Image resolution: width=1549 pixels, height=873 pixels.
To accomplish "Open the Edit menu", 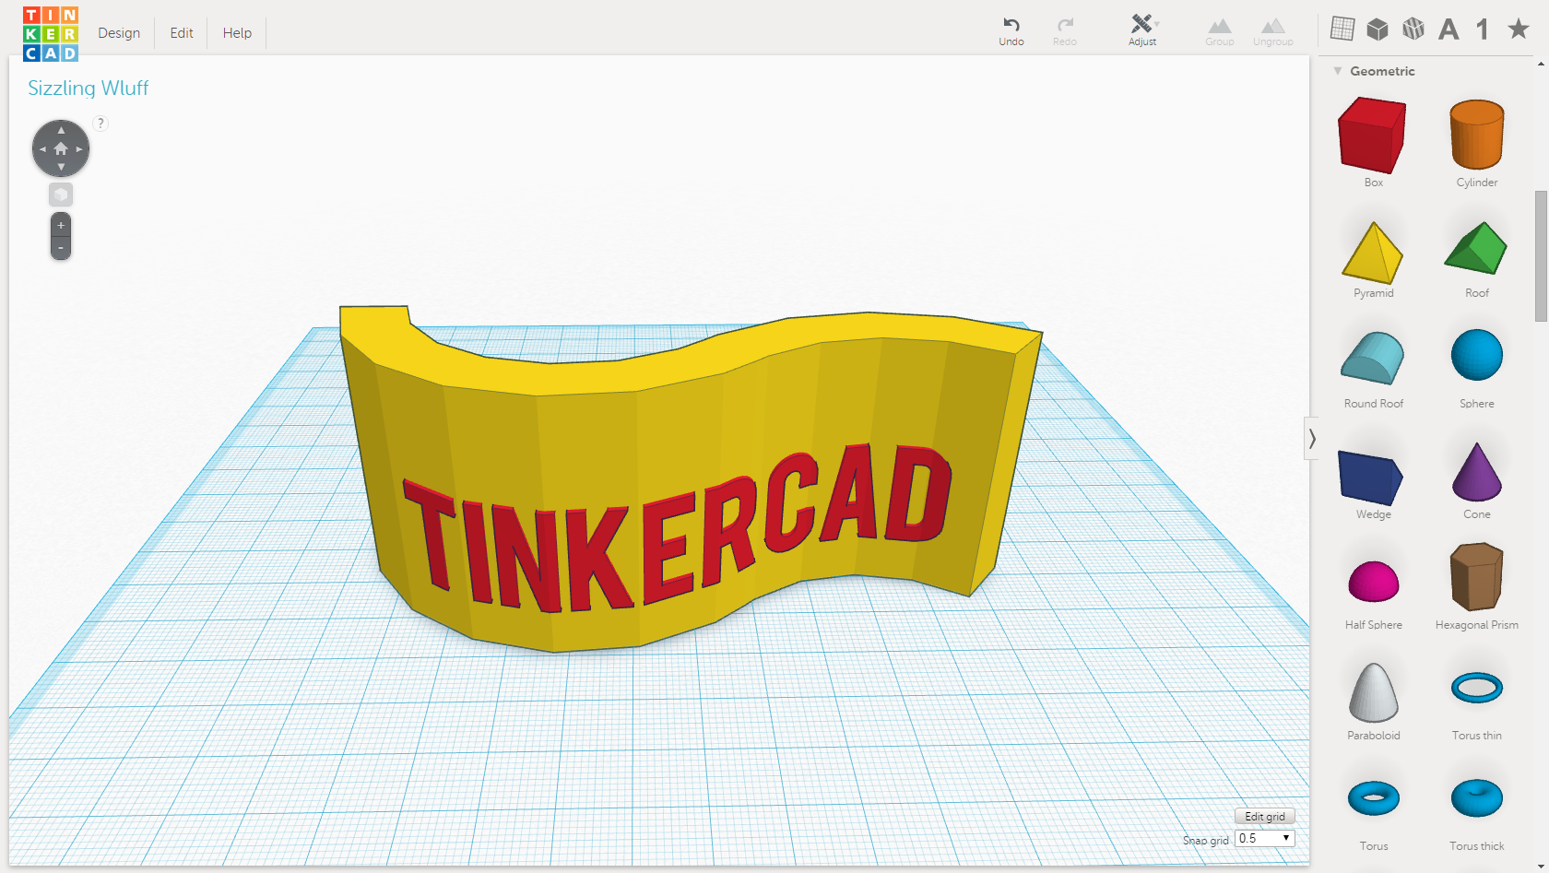I will click(x=181, y=32).
